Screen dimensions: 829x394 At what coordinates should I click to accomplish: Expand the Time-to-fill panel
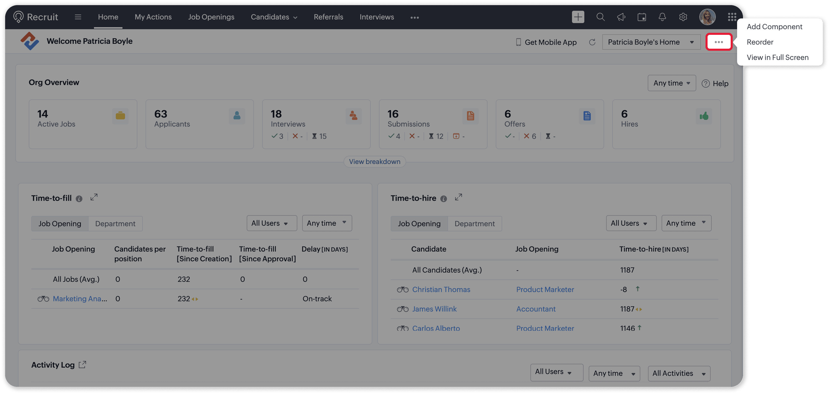94,197
